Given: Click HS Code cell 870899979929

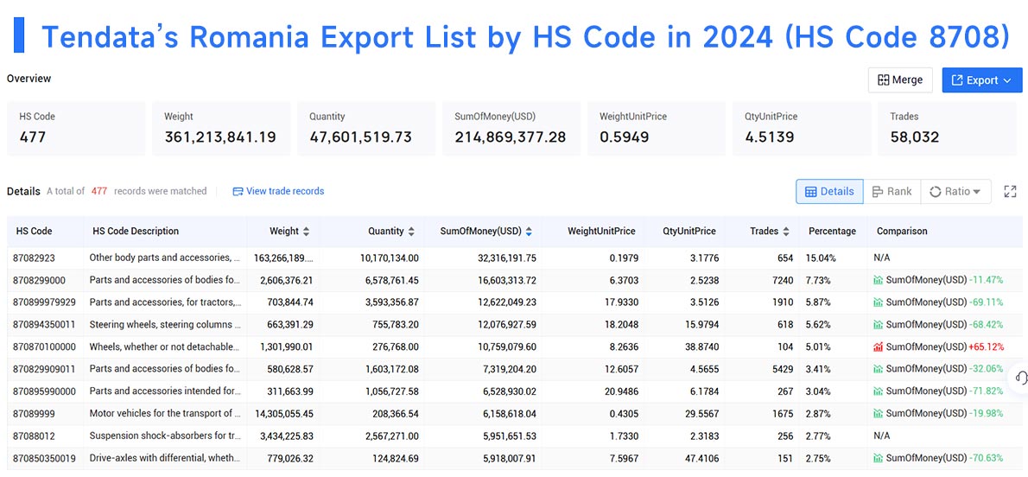Looking at the screenshot, I should 45,302.
